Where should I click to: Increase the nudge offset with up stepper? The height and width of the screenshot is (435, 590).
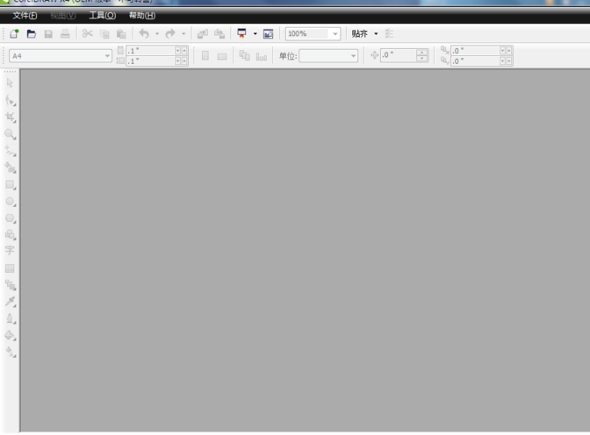(x=422, y=53)
